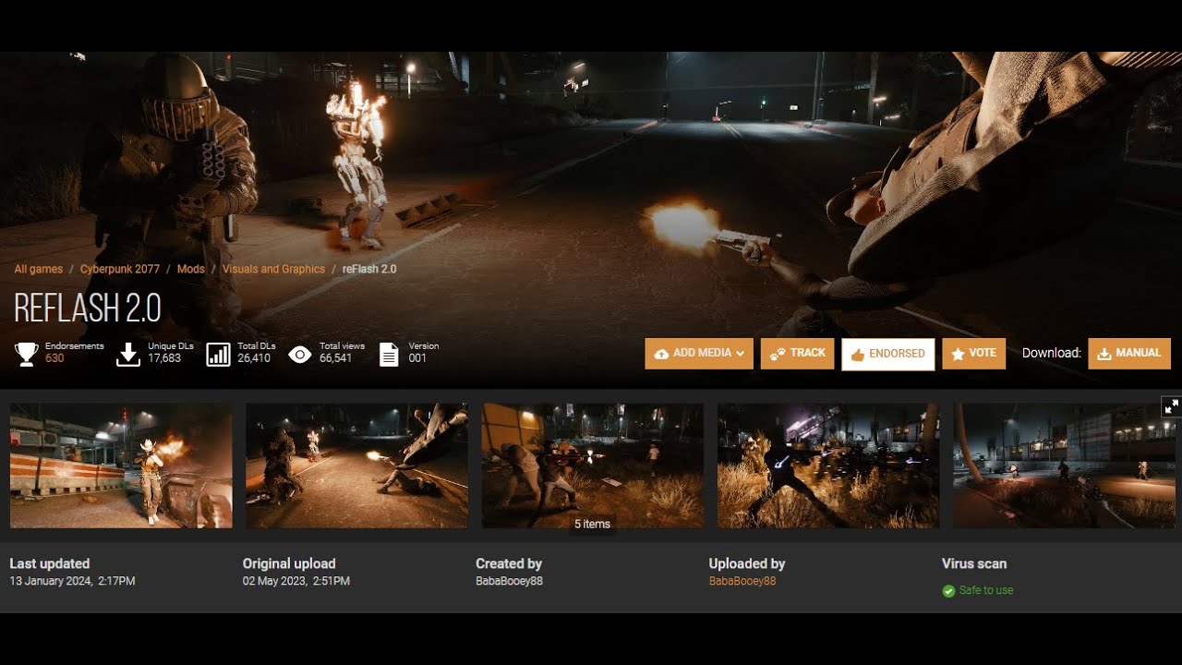Click the green Safe to use checkmark icon
The width and height of the screenshot is (1182, 665).
pos(948,591)
